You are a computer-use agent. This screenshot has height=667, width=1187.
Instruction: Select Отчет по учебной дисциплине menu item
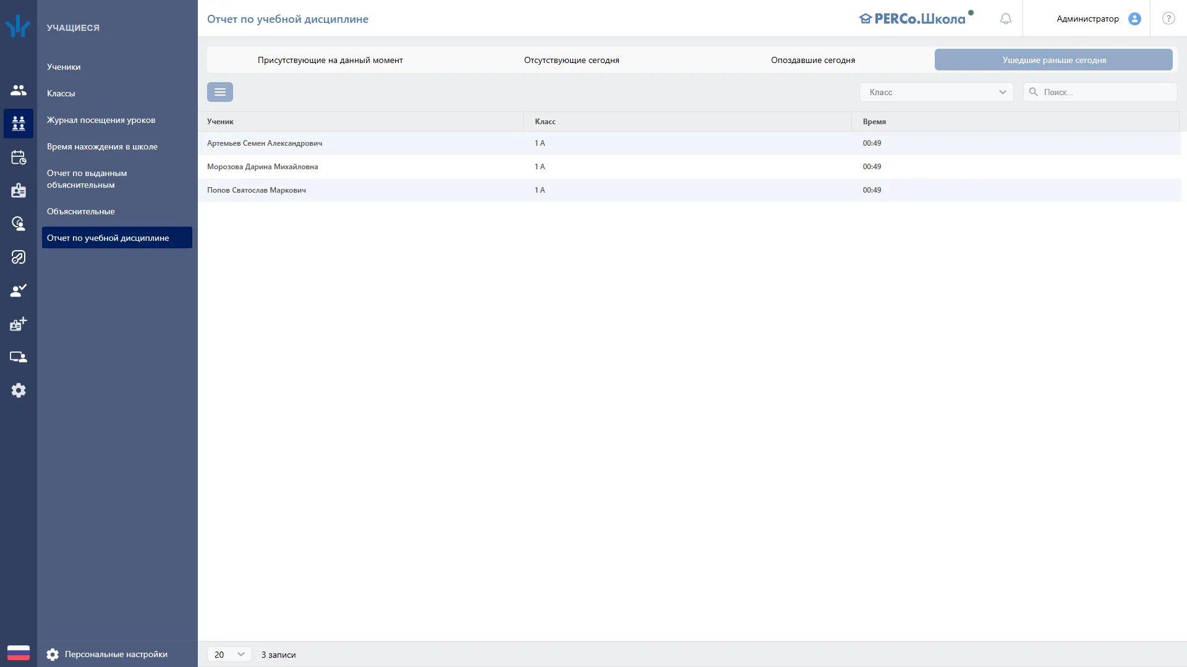(x=117, y=238)
